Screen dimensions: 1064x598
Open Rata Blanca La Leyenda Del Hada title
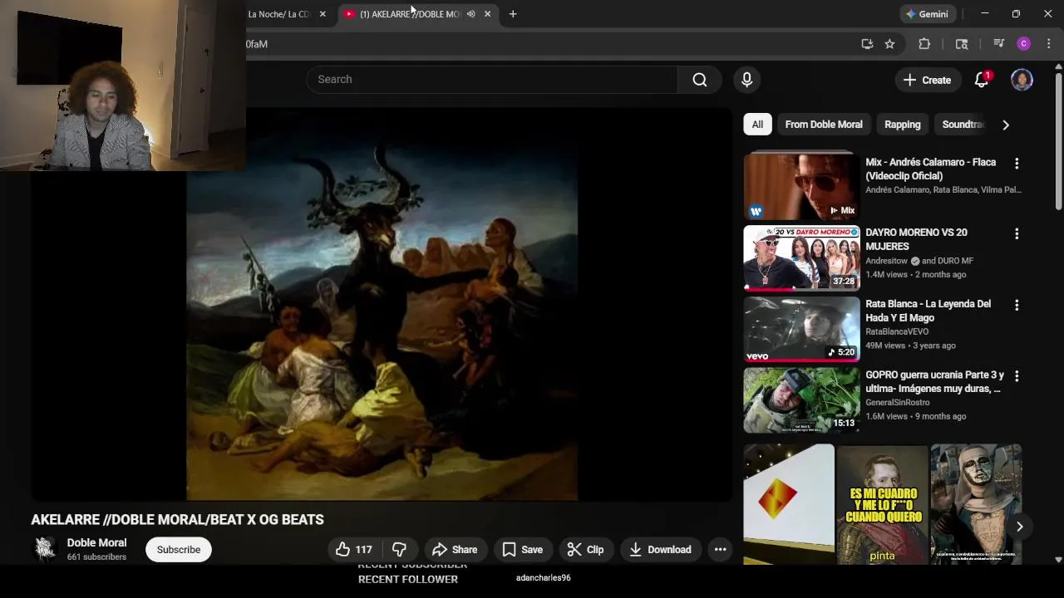928,311
